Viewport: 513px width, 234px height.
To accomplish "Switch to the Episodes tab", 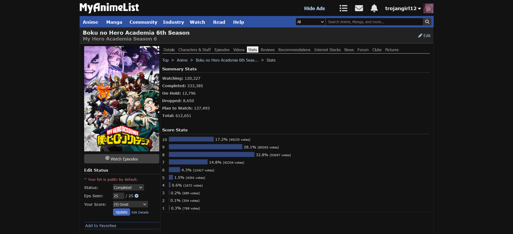I will pos(222,50).
